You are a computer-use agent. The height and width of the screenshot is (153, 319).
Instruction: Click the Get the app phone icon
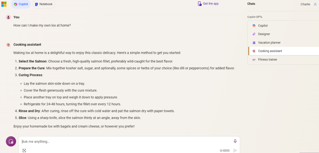[x=199, y=4]
